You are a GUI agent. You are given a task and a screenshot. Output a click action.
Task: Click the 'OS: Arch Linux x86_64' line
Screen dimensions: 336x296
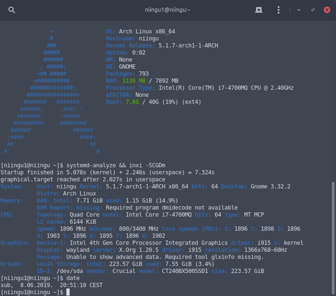pyautogui.click(x=141, y=31)
